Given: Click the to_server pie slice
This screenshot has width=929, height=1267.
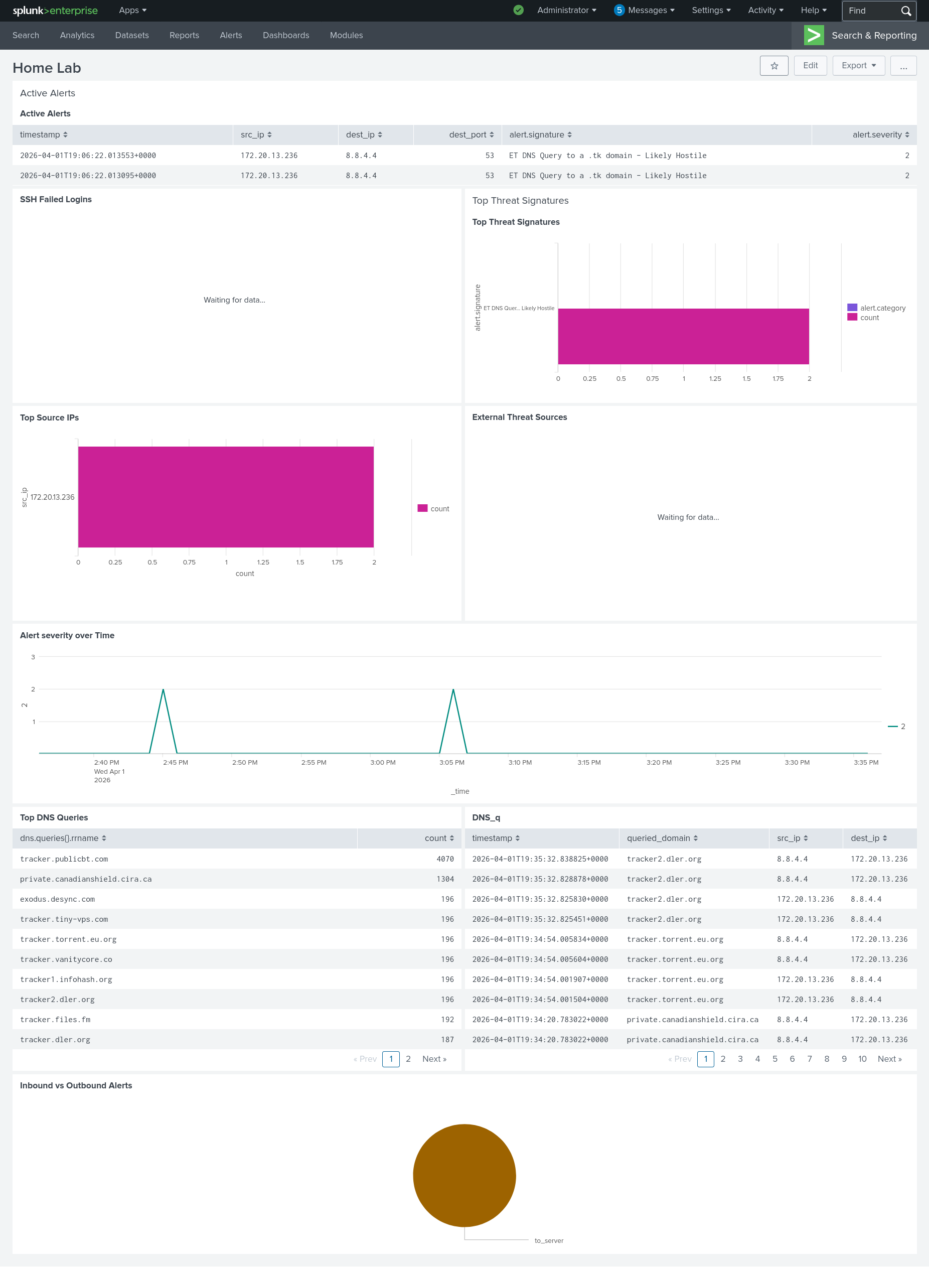Looking at the screenshot, I should click(x=464, y=1175).
